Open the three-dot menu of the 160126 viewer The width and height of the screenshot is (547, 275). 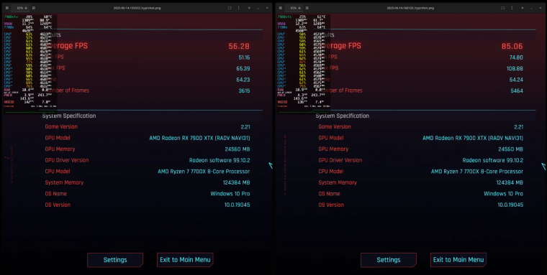click(x=512, y=8)
